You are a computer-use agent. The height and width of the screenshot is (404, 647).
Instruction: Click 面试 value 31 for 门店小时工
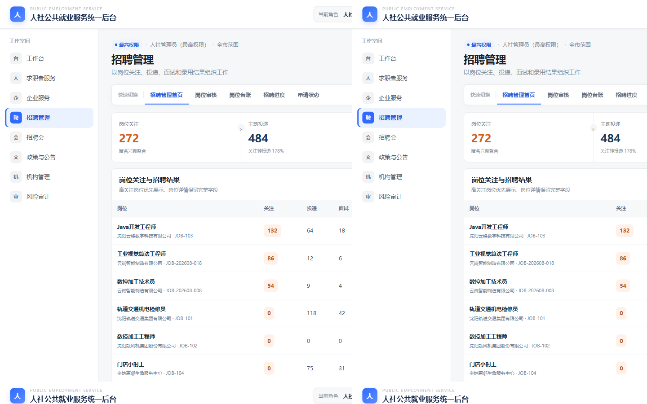pyautogui.click(x=342, y=369)
